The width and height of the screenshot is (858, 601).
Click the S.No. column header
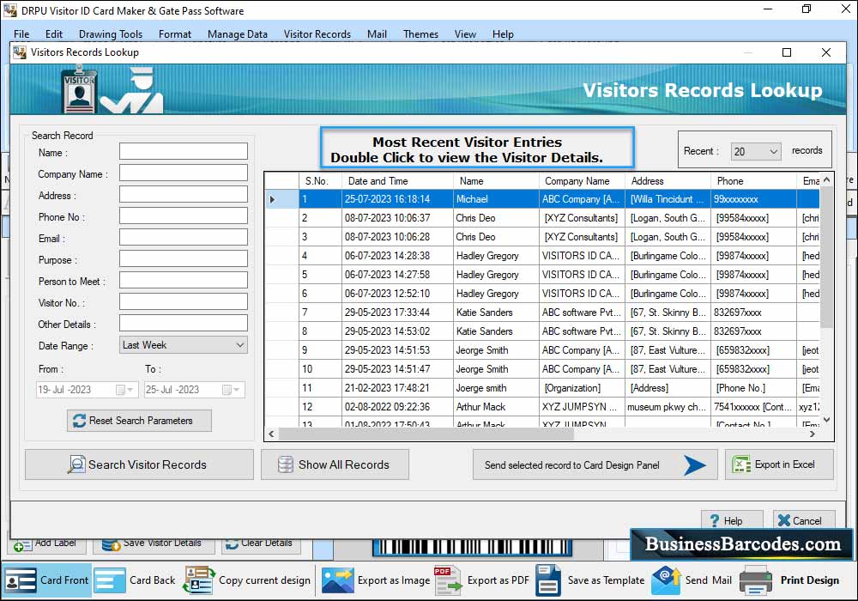click(x=320, y=180)
